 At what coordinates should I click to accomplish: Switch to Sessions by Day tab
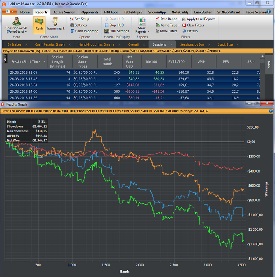[192, 44]
